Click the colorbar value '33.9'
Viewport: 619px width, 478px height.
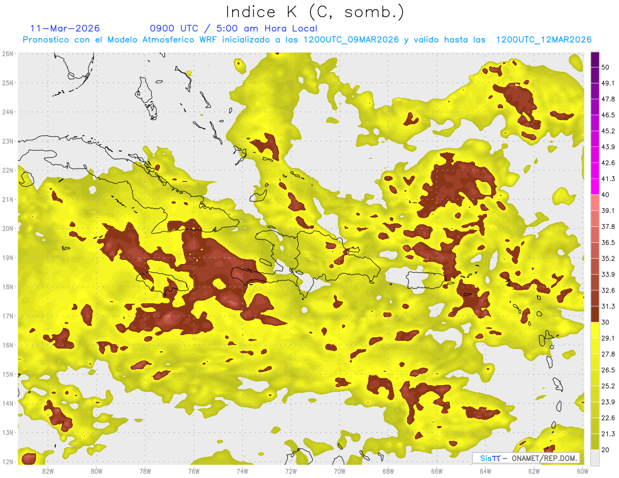[x=608, y=274]
